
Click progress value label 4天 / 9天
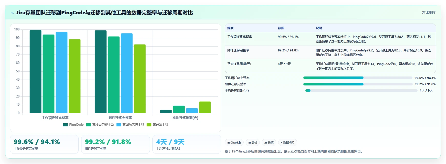tap(426, 91)
